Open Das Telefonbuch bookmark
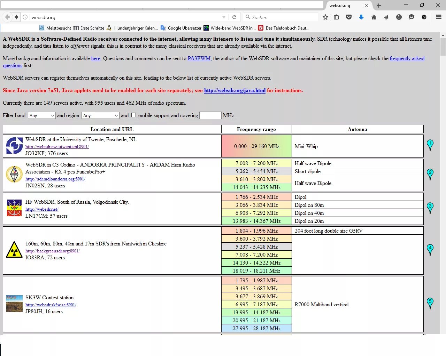The width and height of the screenshot is (446, 356). click(284, 28)
